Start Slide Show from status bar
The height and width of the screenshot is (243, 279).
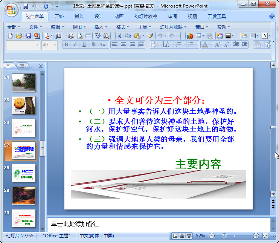coord(189,236)
